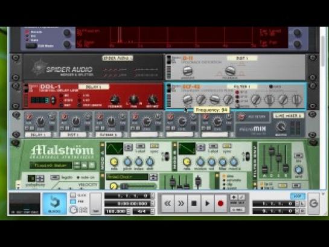
Task: Enable the Pre count-in checkbox
Action: (x=73, y=202)
